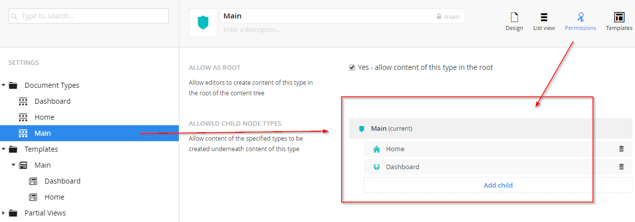
Task: Open the Templates tab icon
Action: pos(619,17)
